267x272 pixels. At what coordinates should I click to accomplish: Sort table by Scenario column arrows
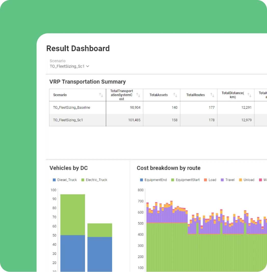[x=101, y=95]
